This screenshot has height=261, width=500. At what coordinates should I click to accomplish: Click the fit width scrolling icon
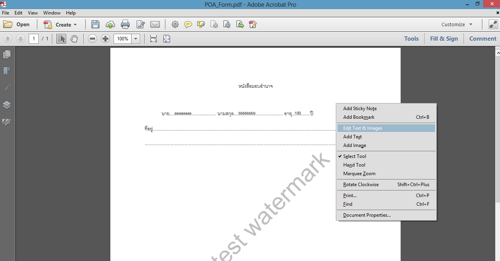pyautogui.click(x=154, y=39)
